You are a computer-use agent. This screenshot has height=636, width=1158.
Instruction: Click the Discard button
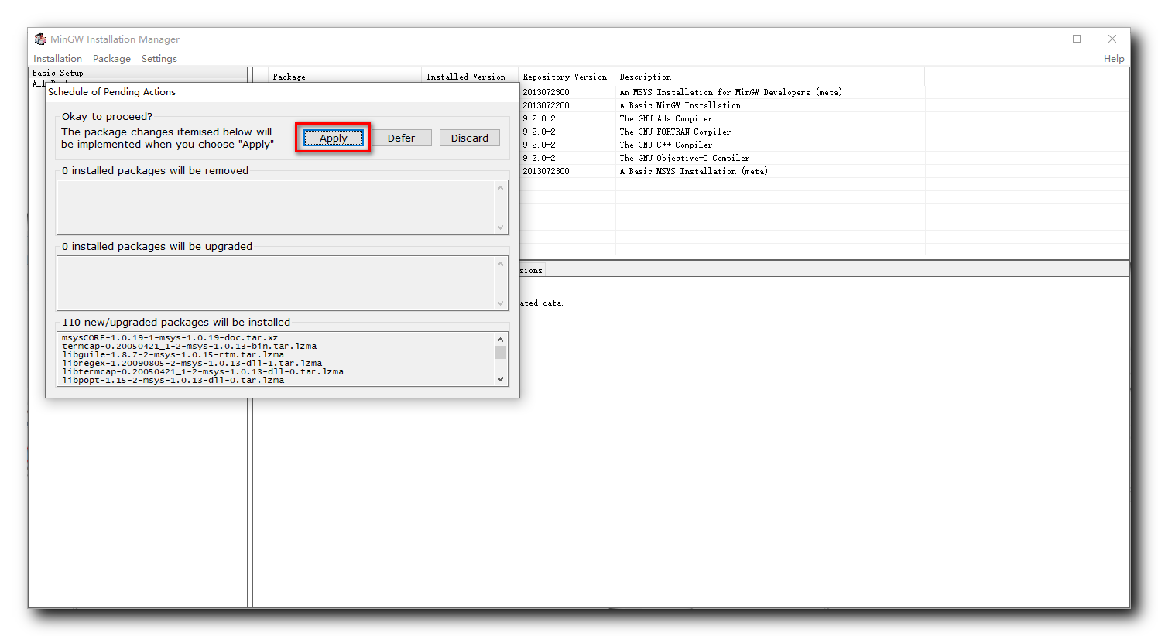(x=469, y=137)
